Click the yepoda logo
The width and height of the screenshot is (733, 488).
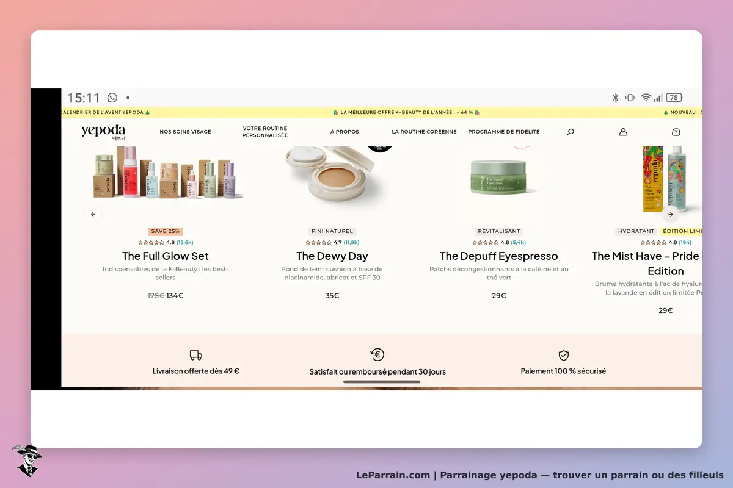coord(103,132)
